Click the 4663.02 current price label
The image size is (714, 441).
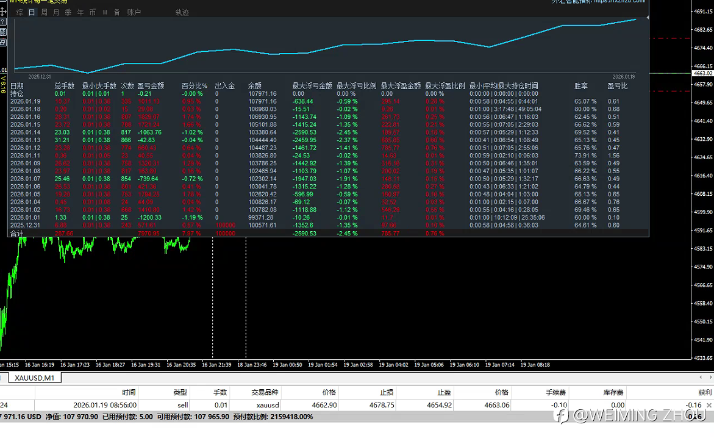tap(702, 73)
